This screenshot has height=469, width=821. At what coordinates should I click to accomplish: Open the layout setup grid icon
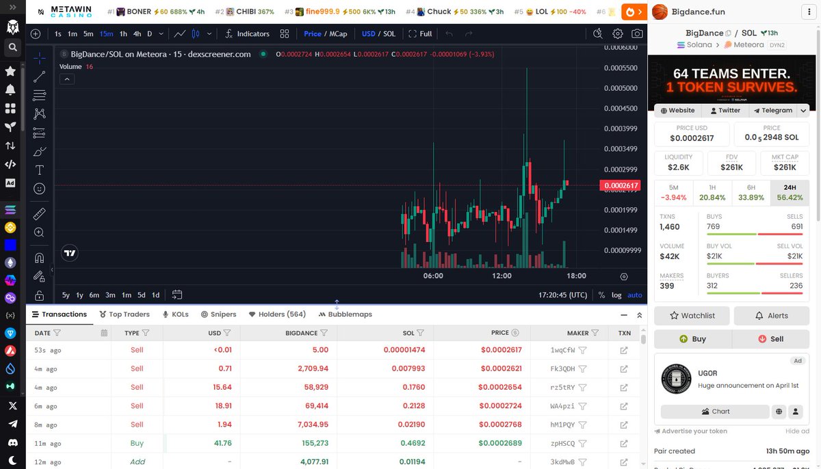click(x=284, y=33)
